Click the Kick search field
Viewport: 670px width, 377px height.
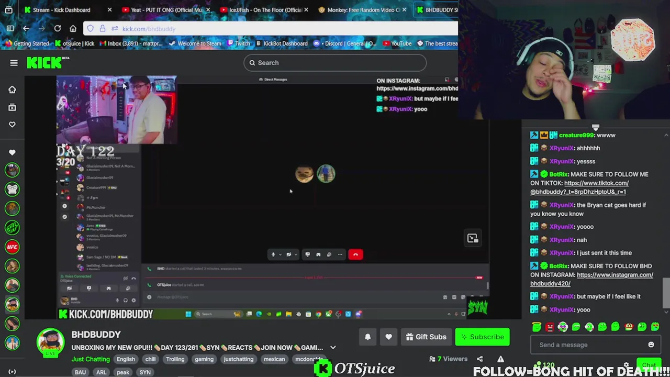(x=335, y=63)
